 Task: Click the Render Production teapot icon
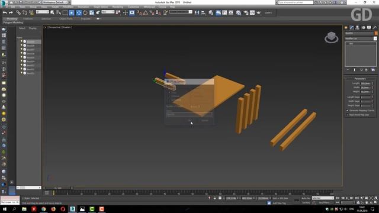pyautogui.click(x=259, y=12)
